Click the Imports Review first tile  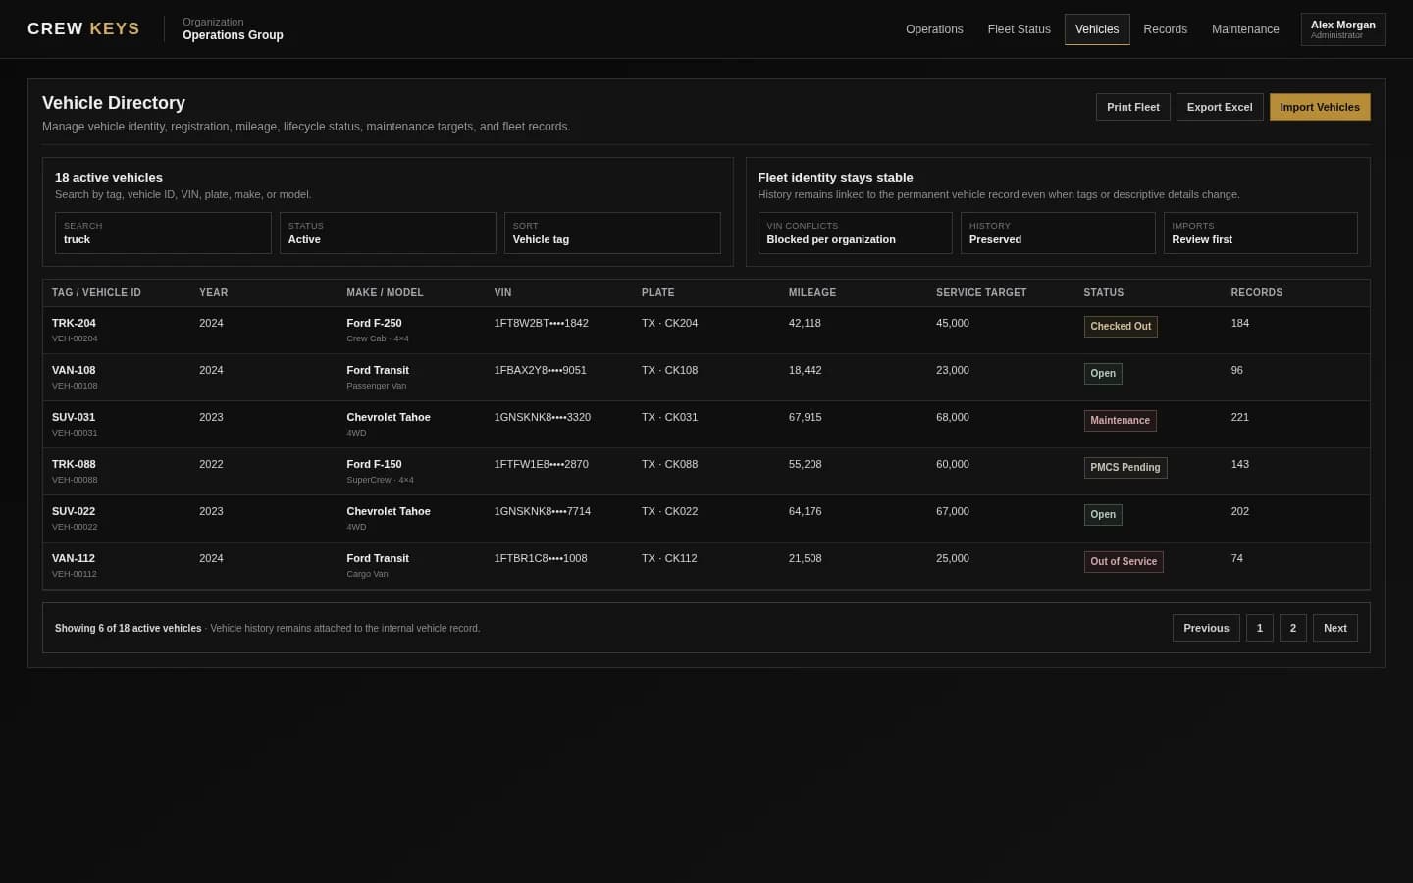(1260, 234)
